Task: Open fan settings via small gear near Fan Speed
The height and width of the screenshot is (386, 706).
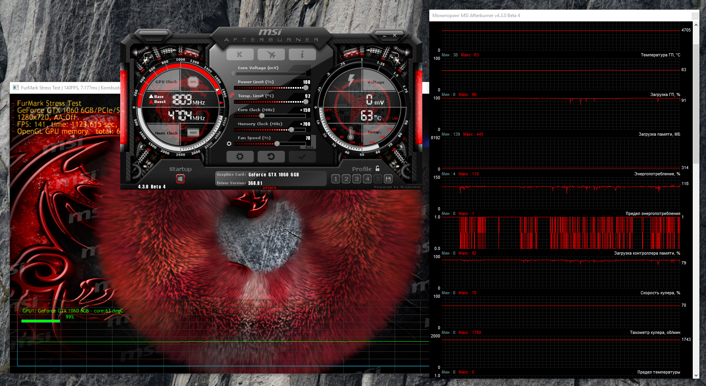Action: pos(229,144)
